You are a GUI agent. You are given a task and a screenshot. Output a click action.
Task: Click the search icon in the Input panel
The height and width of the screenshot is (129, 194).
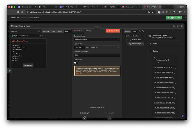pyautogui.click(x=39, y=31)
